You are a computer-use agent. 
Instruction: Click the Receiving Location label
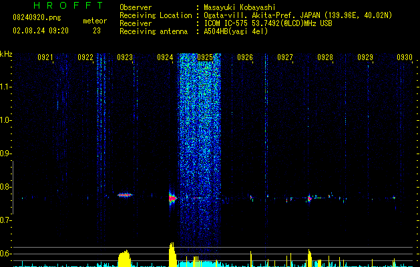click(x=156, y=15)
